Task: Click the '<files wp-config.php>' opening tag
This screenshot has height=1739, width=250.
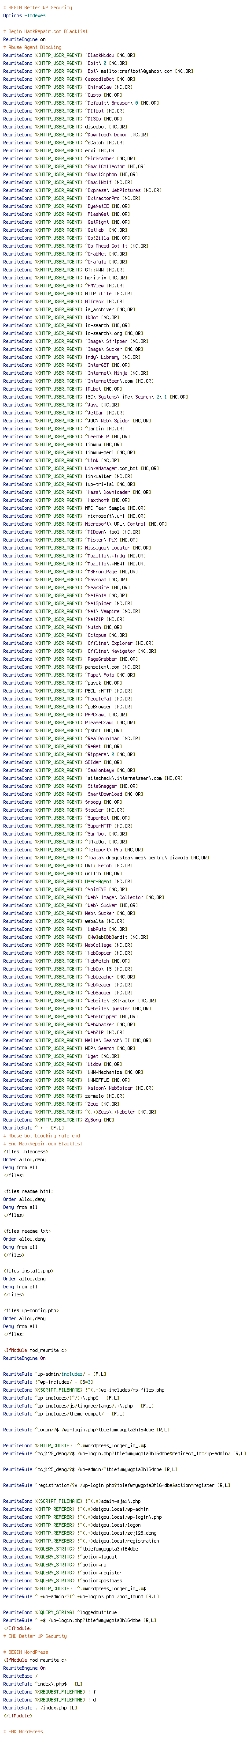Action: 31,1310
